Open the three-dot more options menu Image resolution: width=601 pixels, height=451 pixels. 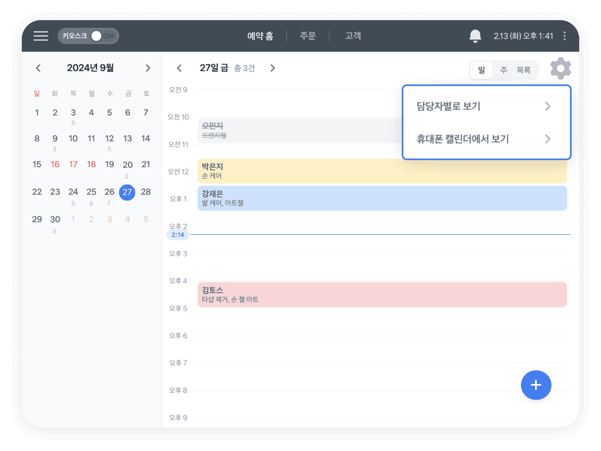pos(564,36)
